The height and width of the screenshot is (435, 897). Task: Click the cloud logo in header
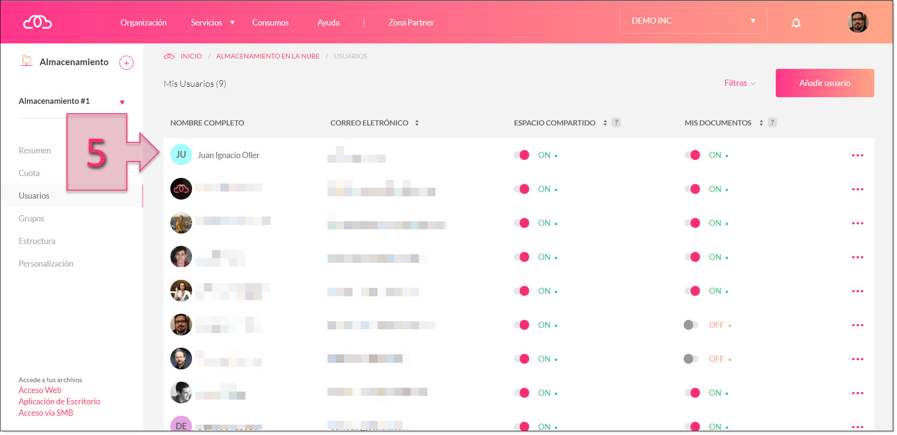(x=37, y=22)
